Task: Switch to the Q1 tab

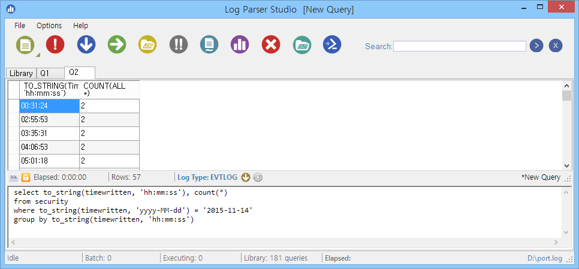Action: click(x=50, y=73)
